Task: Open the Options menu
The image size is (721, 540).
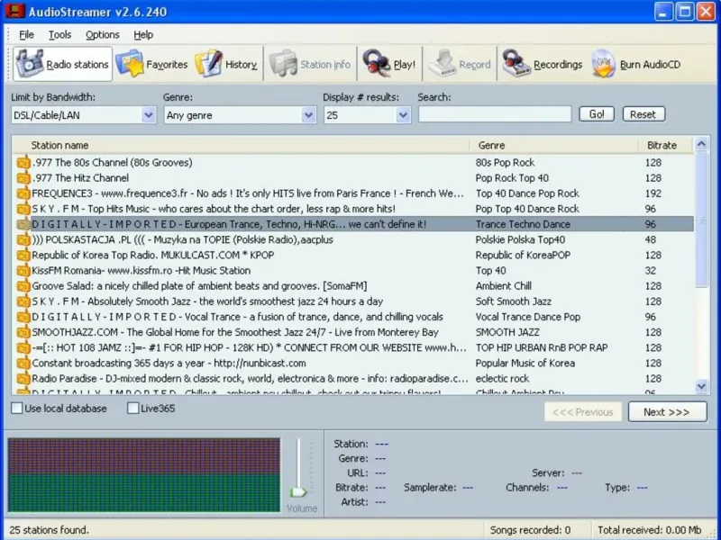Action: (x=102, y=35)
